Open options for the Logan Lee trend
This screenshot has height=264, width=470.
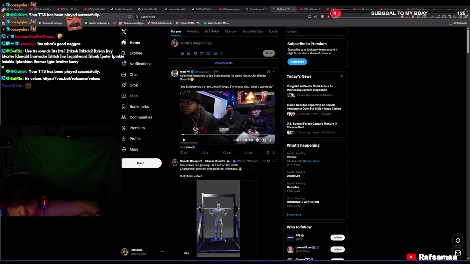click(x=343, y=173)
